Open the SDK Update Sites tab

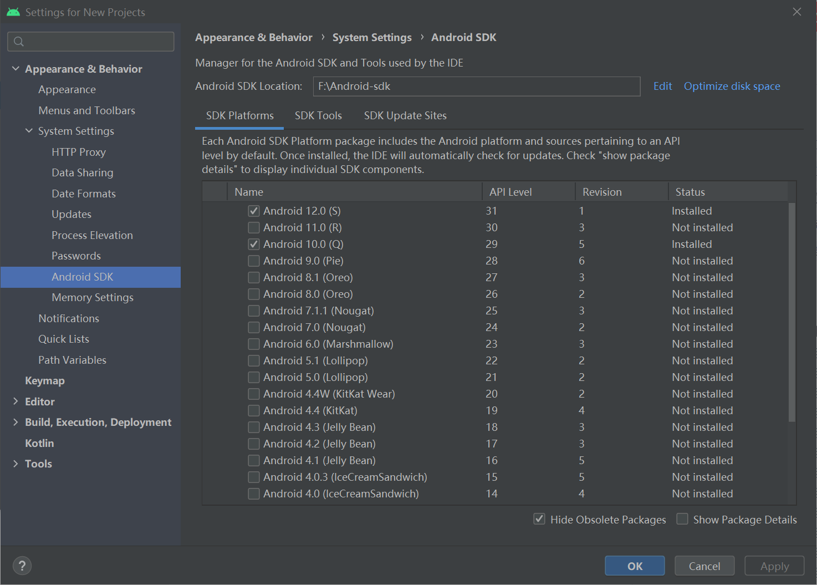(x=405, y=115)
